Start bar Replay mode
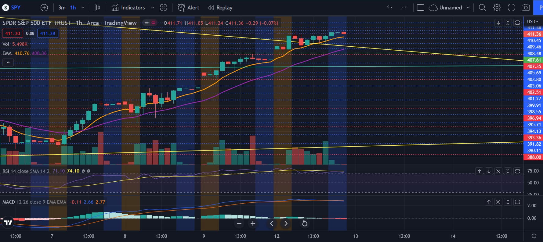The height and width of the screenshot is (242, 543). point(220,8)
